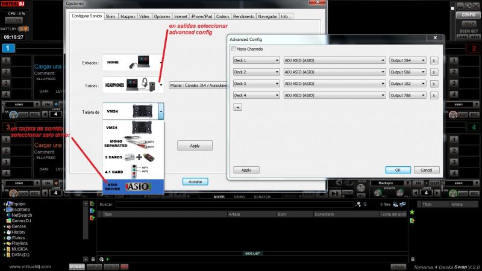The width and height of the screenshot is (482, 271).
Task: Select the ASIO Driver sound card option
Action: point(133,187)
